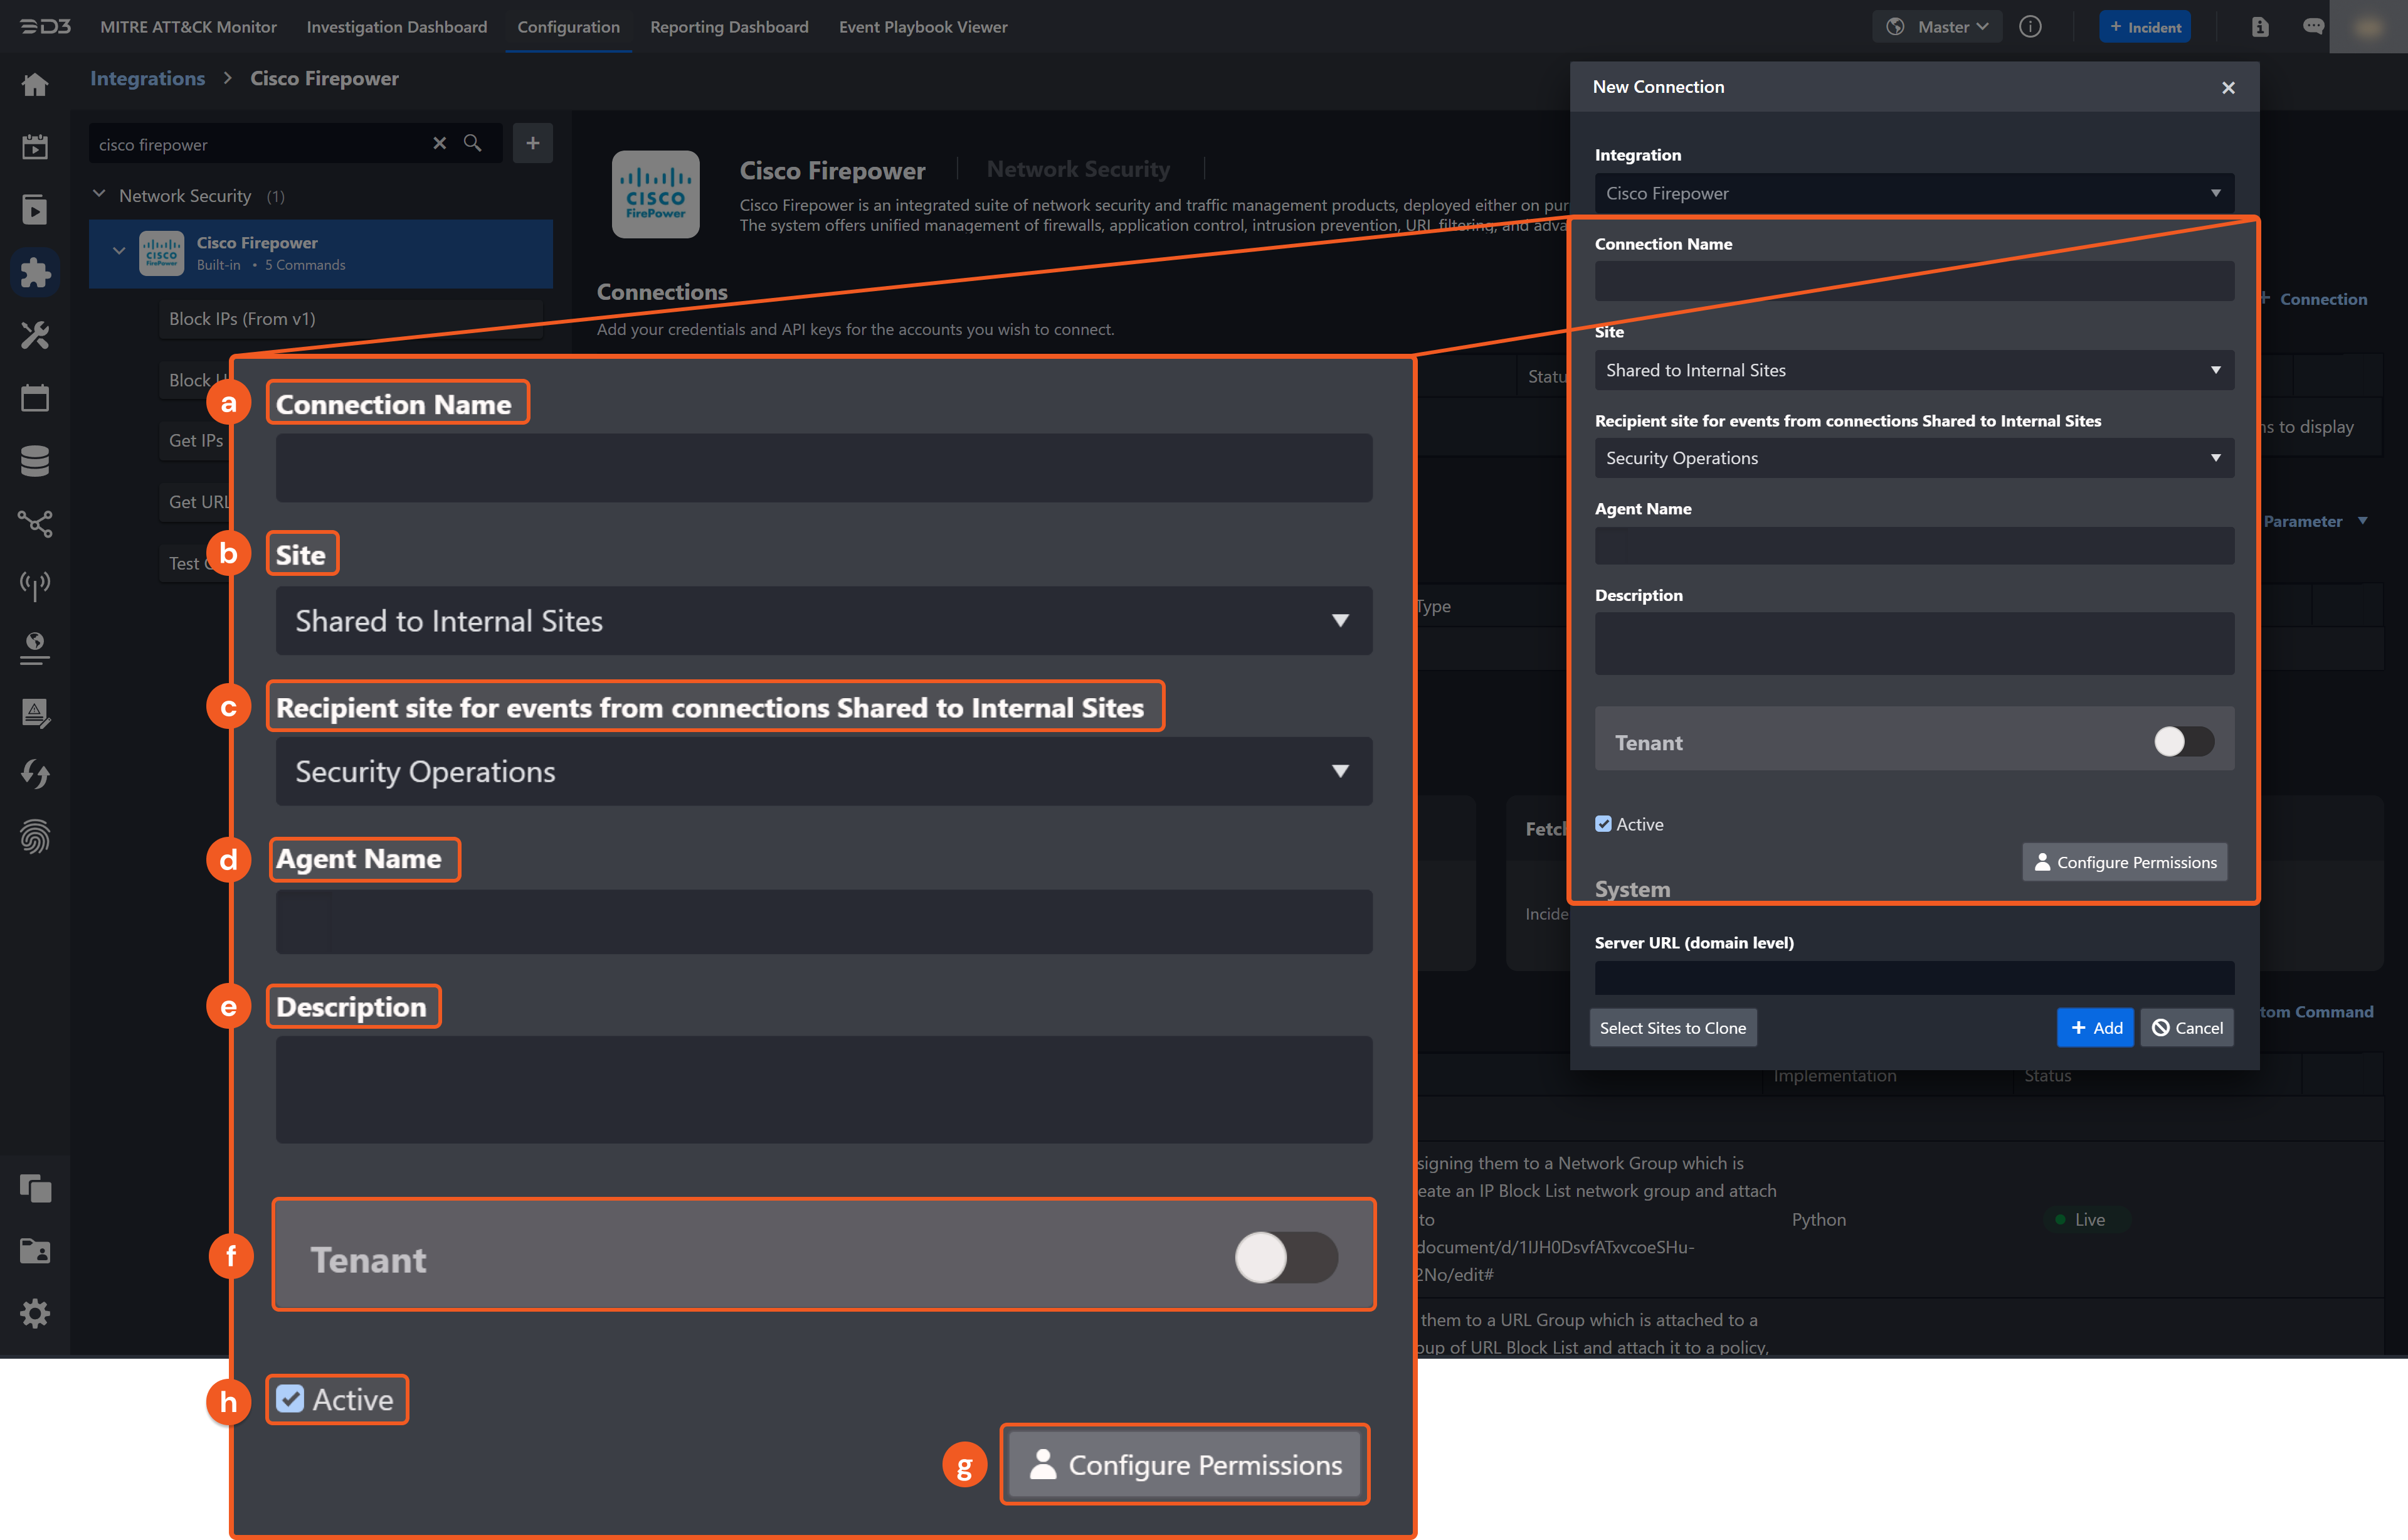Toggle the Tenant switch in New Connection dialog
The width and height of the screenshot is (2408, 1540).
coord(2183,741)
